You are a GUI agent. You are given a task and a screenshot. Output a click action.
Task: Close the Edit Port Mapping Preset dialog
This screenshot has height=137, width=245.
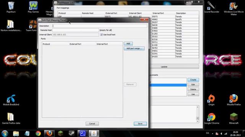[x=144, y=19]
